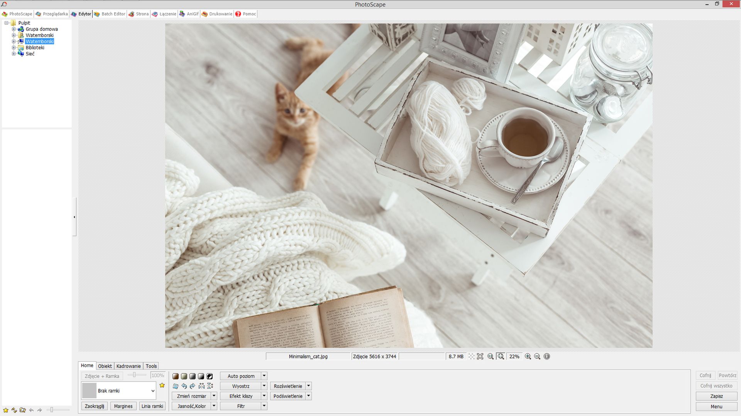The width and height of the screenshot is (741, 416).
Task: Click the open folder icon in bottom-left panel
Action: pyautogui.click(x=23, y=410)
